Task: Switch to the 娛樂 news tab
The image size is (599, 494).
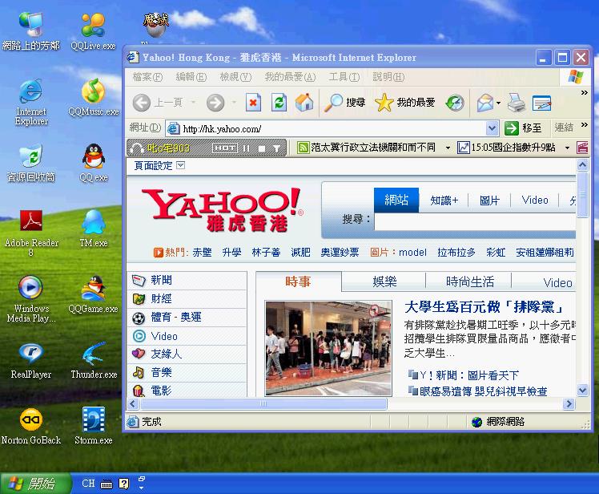Action: pos(384,281)
